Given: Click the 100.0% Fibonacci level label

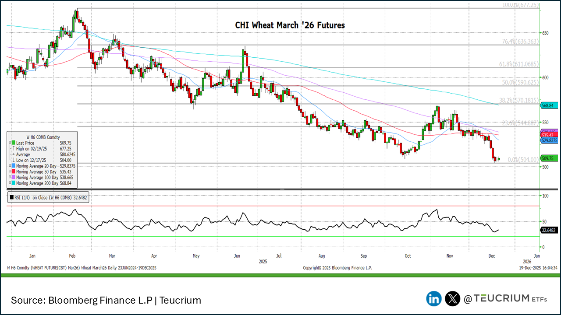Looking at the screenshot, I should (520, 5).
